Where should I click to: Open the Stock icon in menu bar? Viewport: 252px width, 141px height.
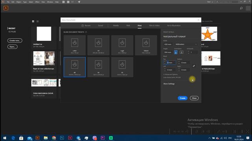click(68, 2)
